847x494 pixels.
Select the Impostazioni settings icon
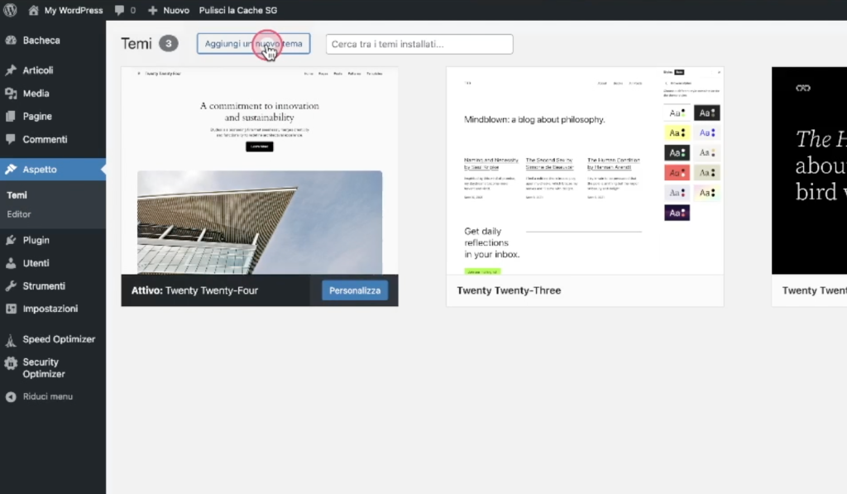10,309
